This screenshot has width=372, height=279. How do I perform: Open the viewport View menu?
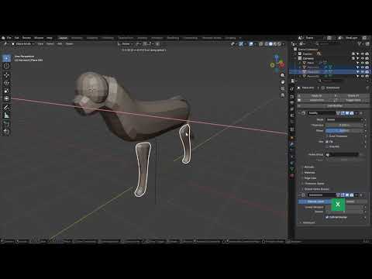point(40,44)
